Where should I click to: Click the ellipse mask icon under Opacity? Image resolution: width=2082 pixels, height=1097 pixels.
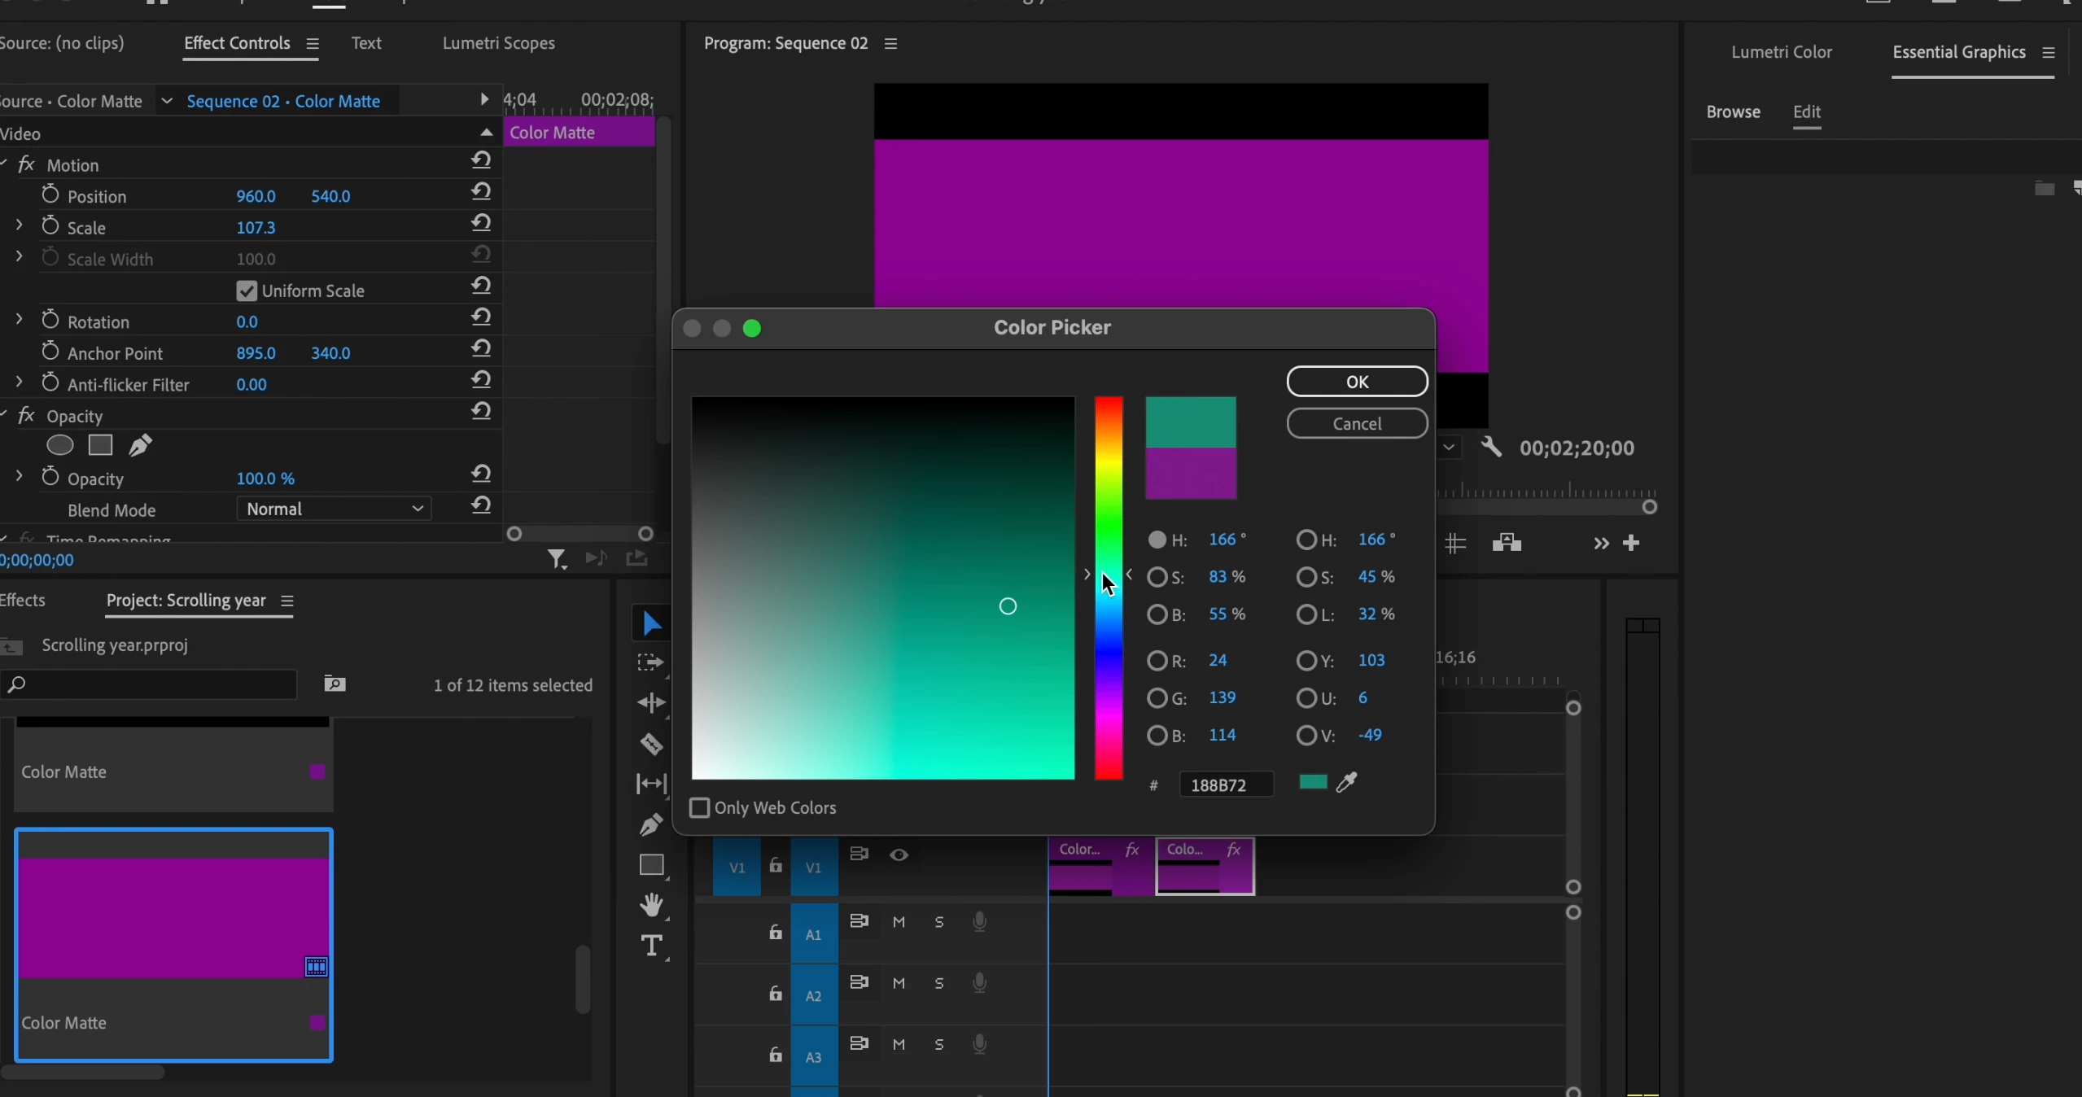click(x=60, y=446)
